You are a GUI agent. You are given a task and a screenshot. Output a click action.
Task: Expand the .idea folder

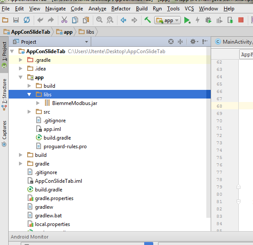click(20, 68)
